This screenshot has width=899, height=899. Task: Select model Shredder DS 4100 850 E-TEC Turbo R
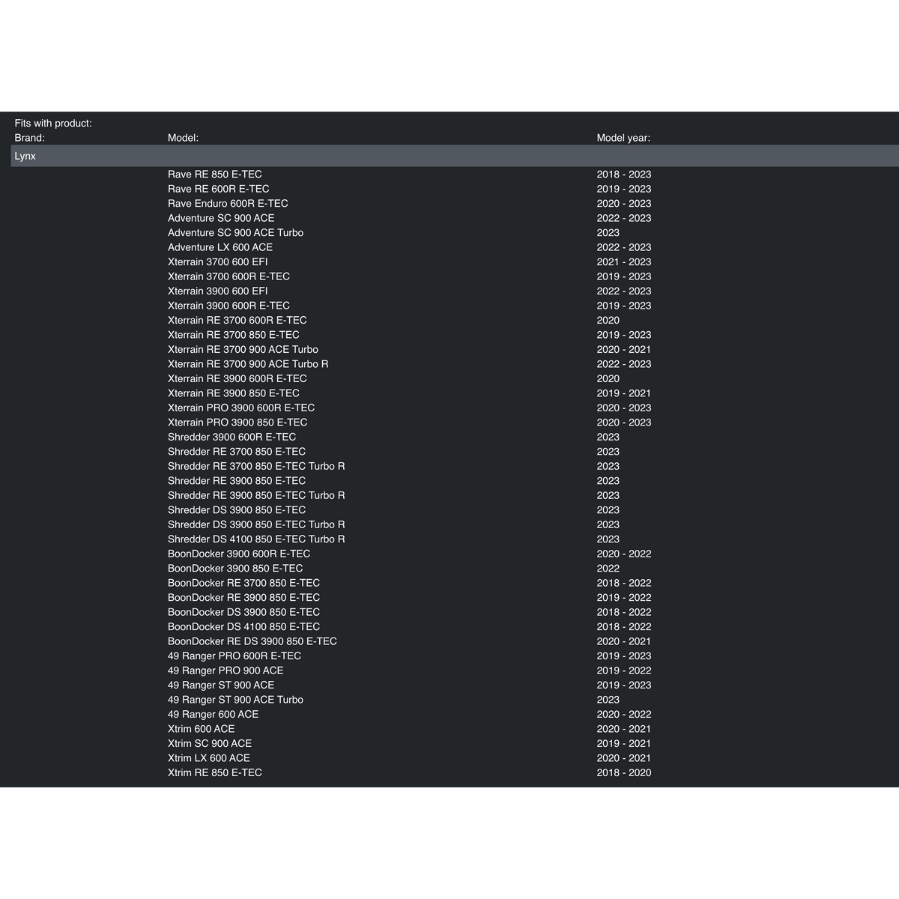point(256,539)
